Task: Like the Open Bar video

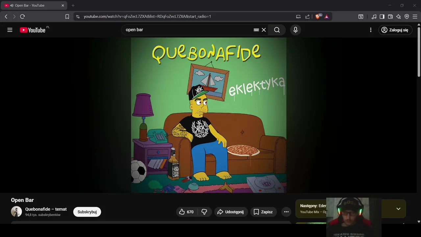Action: (186, 212)
